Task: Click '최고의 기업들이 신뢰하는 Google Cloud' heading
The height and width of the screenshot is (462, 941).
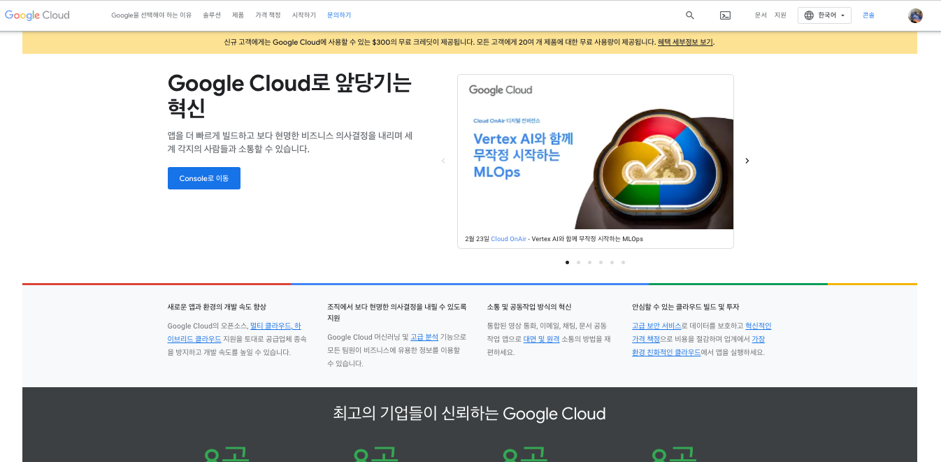Action: [x=469, y=414]
